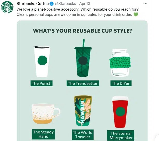Click the green heart emoji in tweet

[136, 14]
